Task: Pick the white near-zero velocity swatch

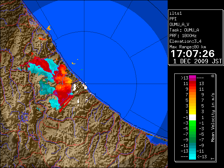Action: pyautogui.click(x=192, y=118)
